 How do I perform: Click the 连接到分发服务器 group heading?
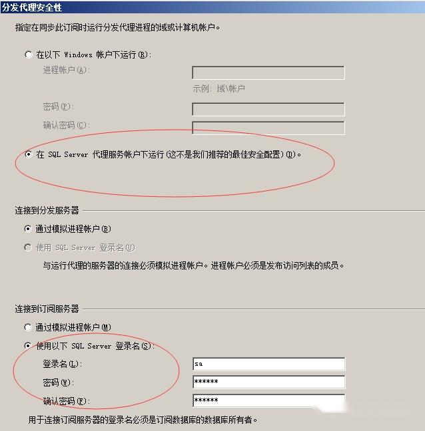tap(47, 210)
